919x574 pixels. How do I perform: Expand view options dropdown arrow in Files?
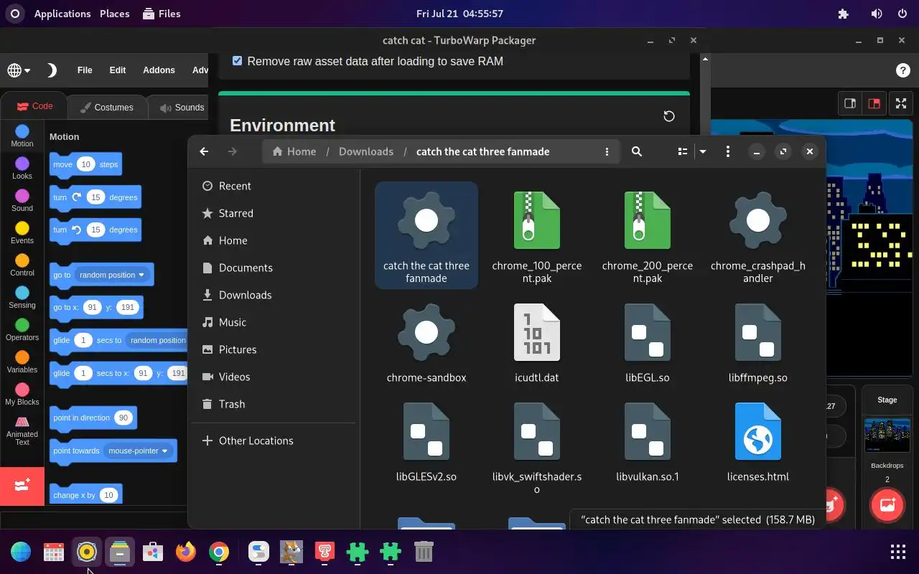(x=703, y=151)
